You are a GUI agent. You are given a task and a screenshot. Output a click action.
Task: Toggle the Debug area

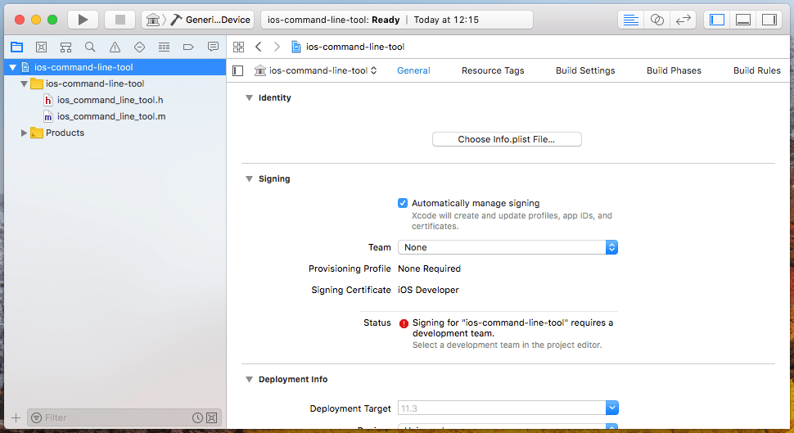point(743,20)
